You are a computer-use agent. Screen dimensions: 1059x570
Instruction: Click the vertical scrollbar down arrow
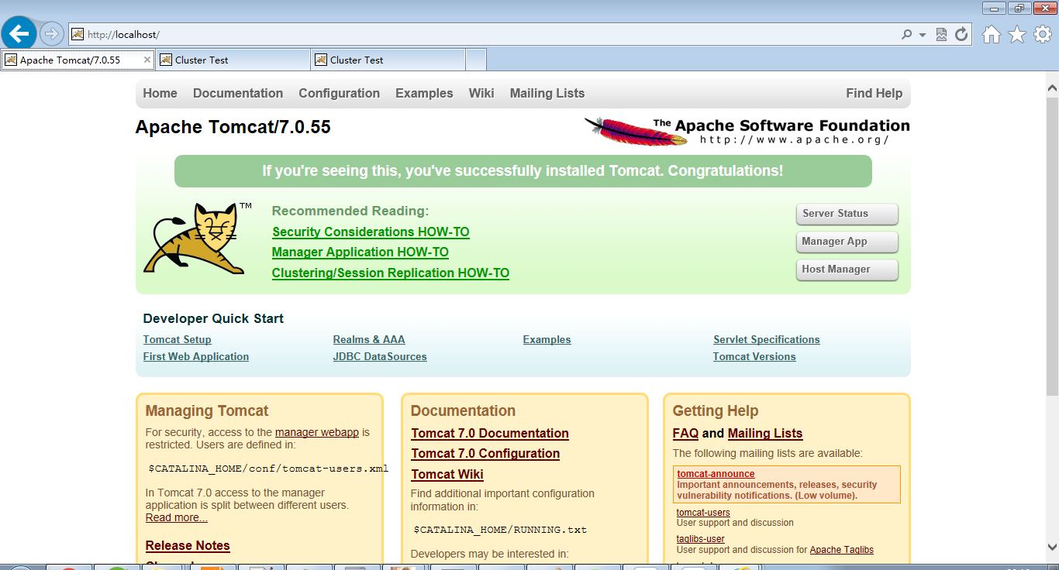(1052, 546)
